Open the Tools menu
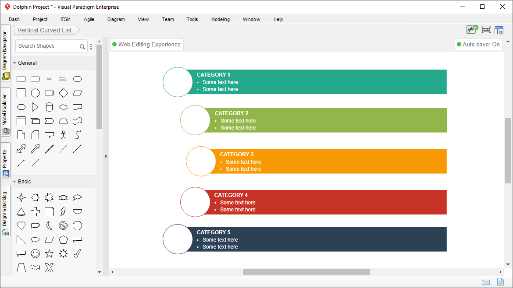Screen dimensions: 513x288 pos(192,19)
